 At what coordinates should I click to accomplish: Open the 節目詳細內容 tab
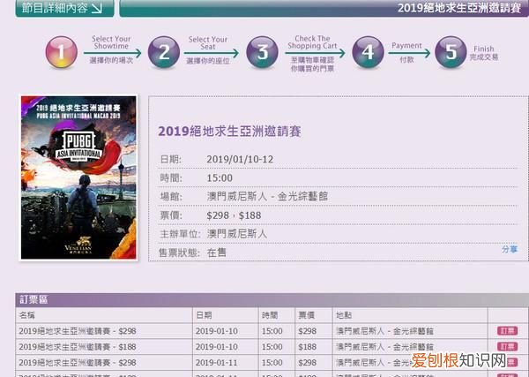pyautogui.click(x=64, y=8)
